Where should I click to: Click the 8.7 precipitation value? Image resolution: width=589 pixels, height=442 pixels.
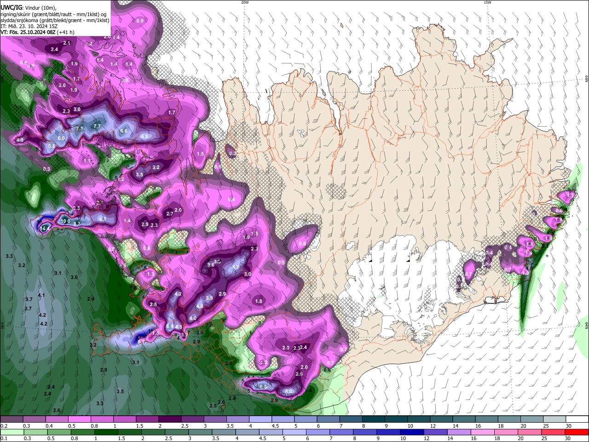coord(77,223)
